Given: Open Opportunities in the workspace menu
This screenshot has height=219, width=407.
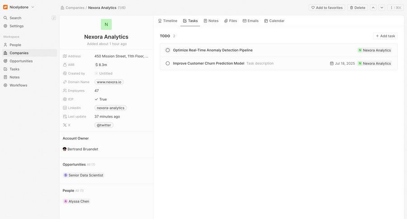Looking at the screenshot, I should [x=29, y=61].
